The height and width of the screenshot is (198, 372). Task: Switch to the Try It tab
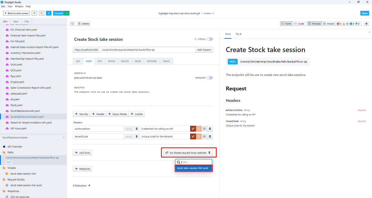pos(238,34)
